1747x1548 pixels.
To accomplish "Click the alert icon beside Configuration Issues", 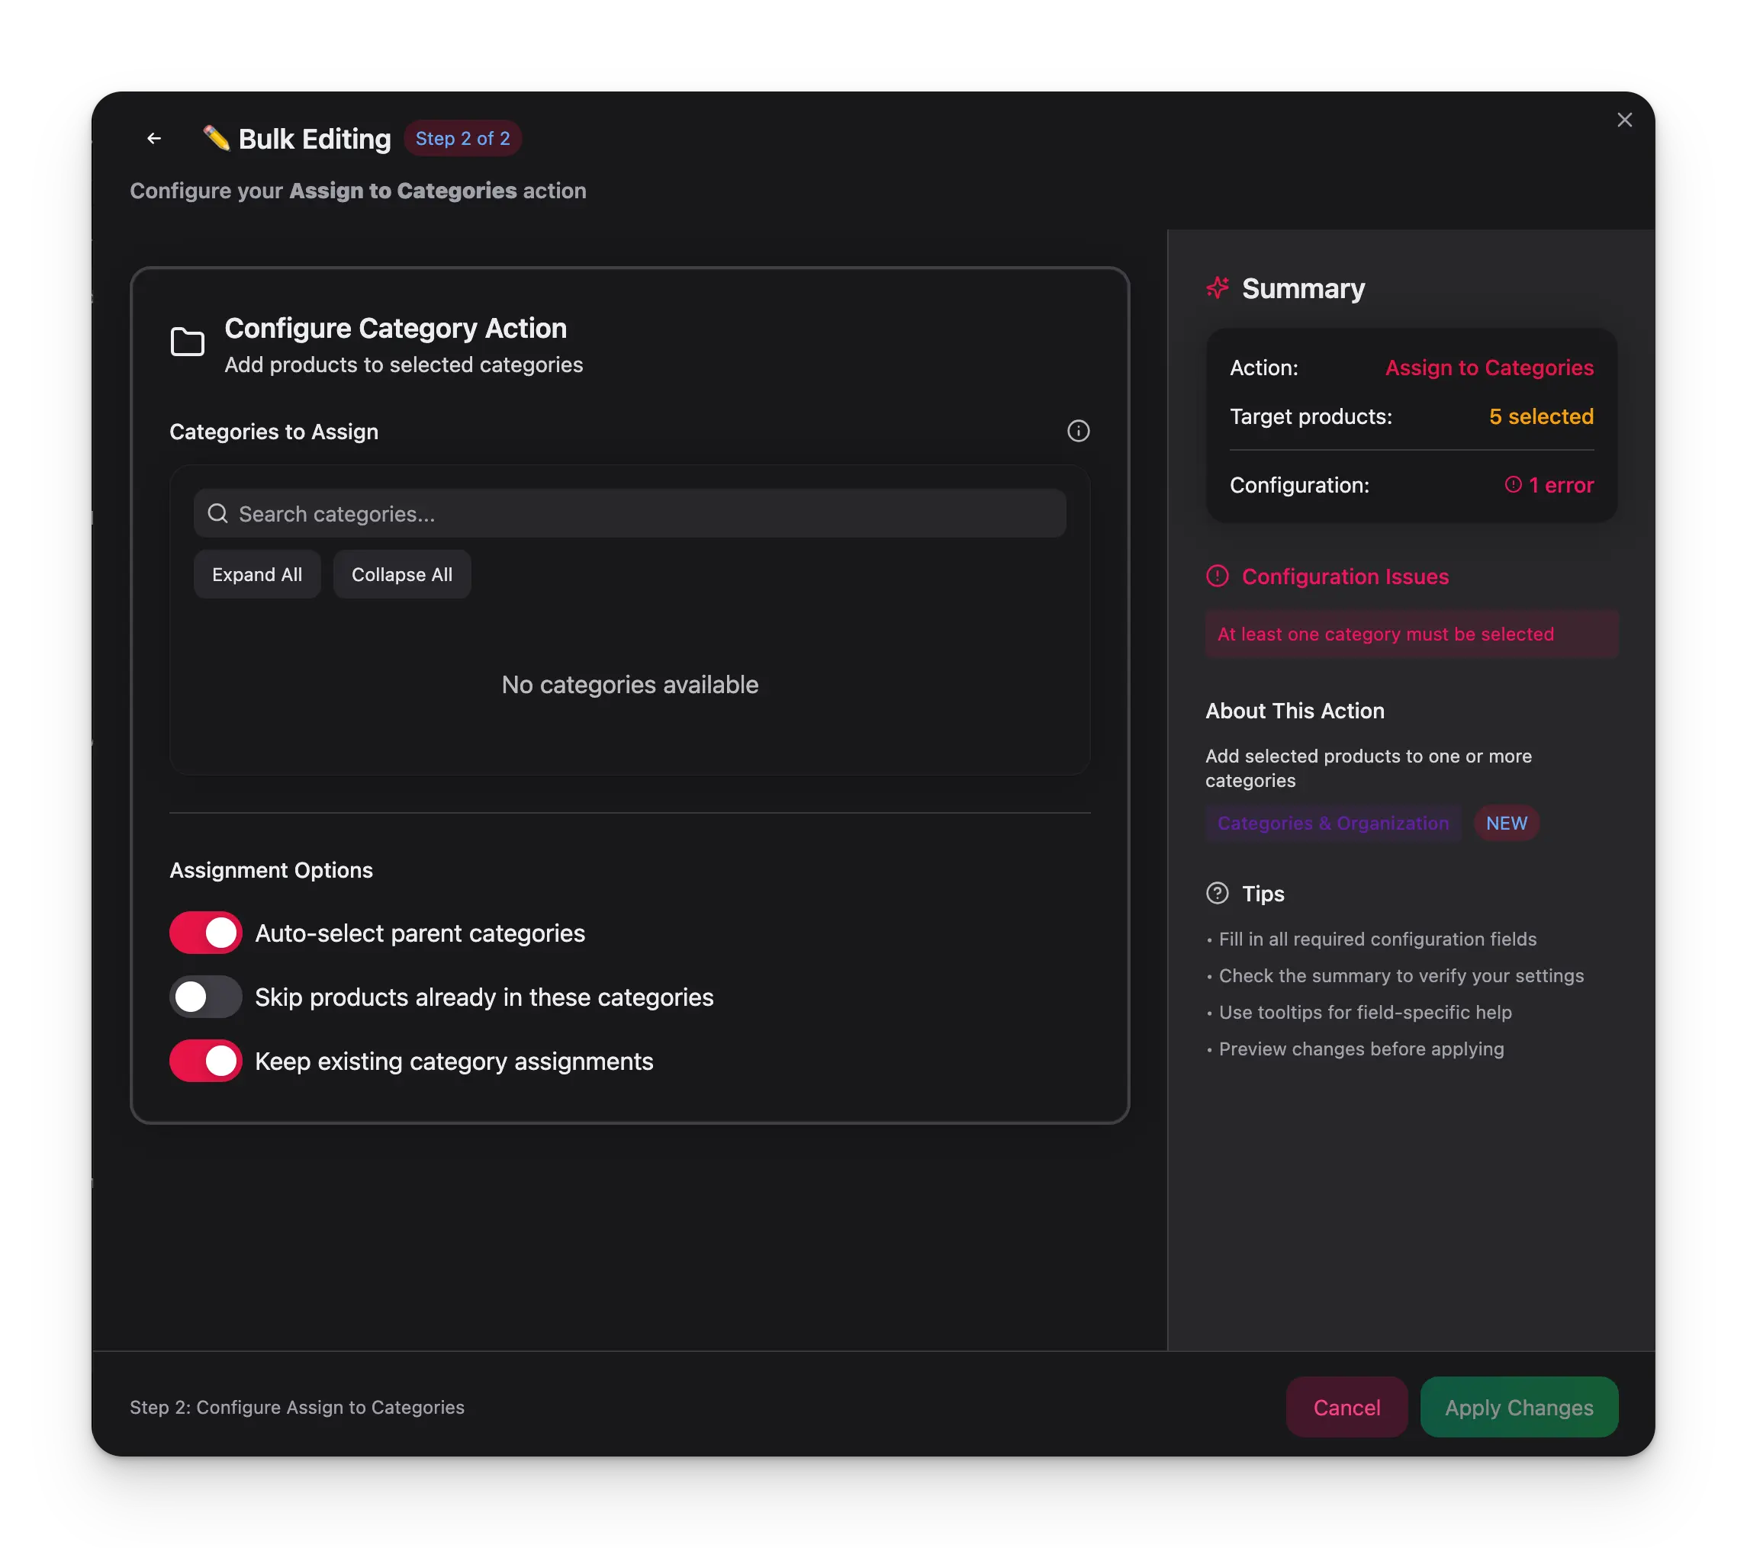I will tap(1217, 576).
